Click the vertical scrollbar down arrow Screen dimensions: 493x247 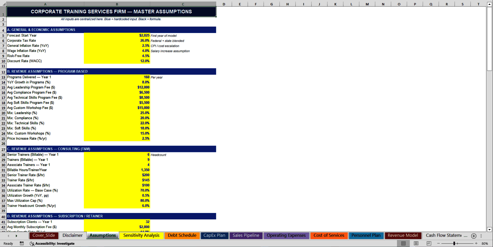(x=489, y=230)
